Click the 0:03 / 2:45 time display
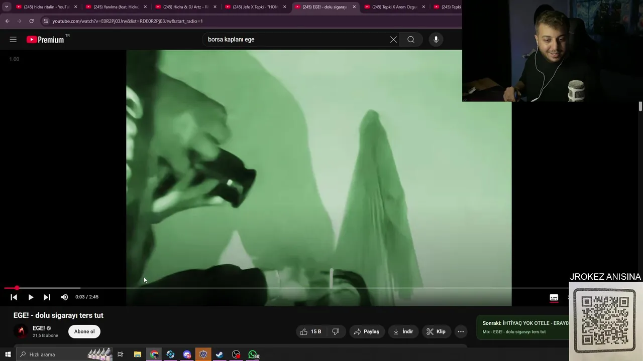The height and width of the screenshot is (361, 643). coord(87,297)
